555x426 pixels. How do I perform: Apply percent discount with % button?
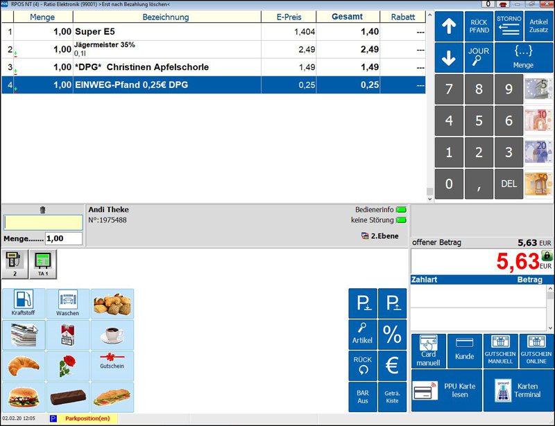click(x=392, y=334)
